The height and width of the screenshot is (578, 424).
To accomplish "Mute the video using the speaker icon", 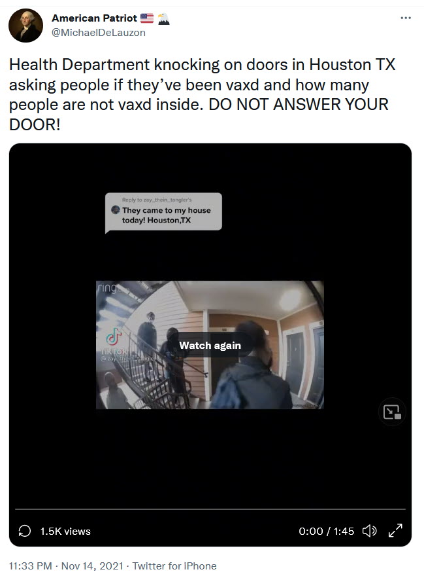I will [370, 531].
